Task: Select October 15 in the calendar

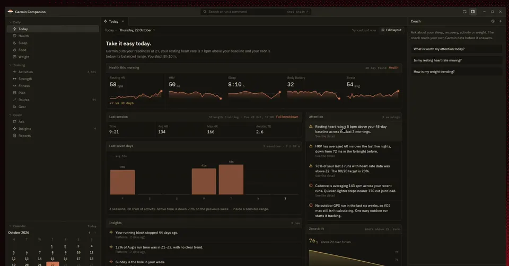Action: (52, 259)
